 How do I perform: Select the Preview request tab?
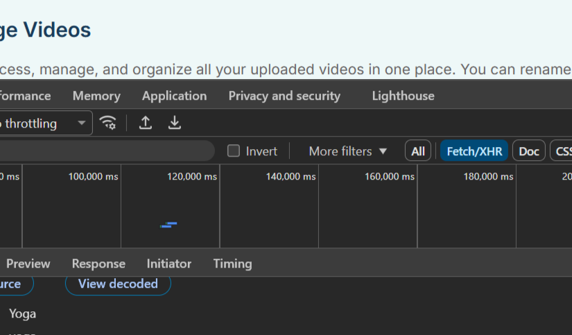pos(28,264)
